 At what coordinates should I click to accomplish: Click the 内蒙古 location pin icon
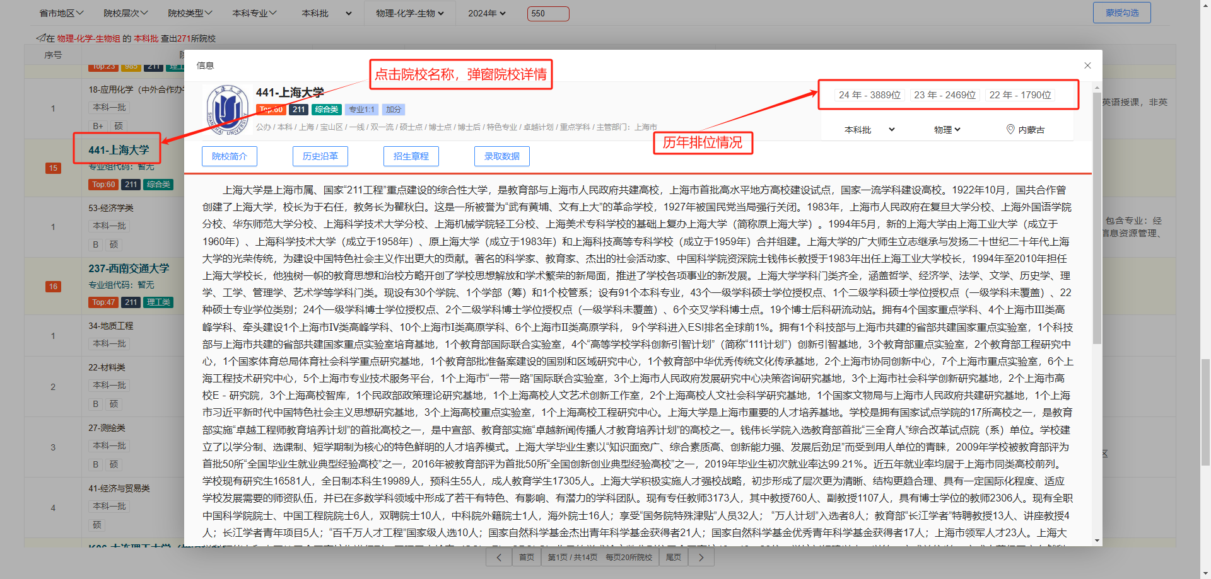[1010, 129]
